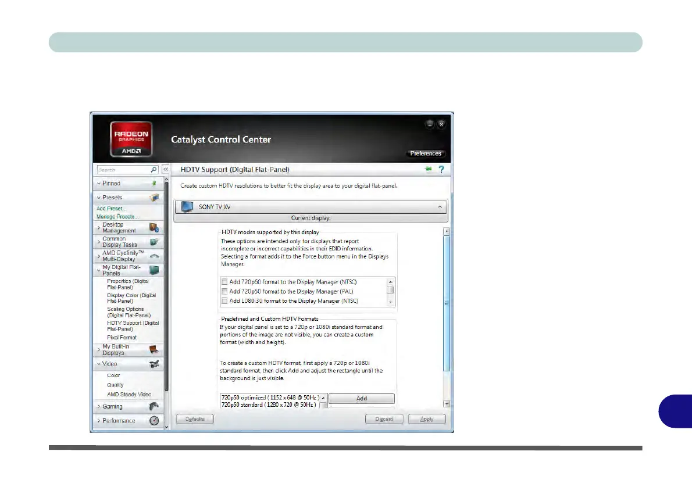Screen dimensions: 692x487
Task: Expand Desktop Management section
Action: point(98,228)
